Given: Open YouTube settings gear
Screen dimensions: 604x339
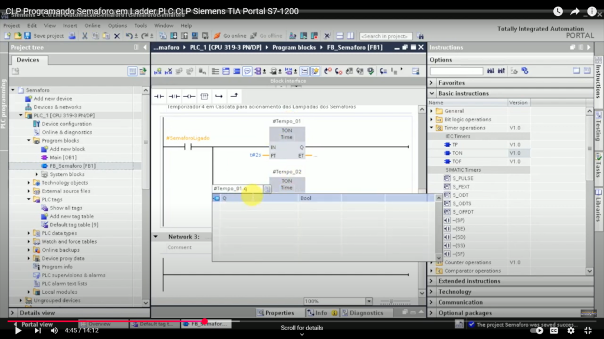Looking at the screenshot, I should 571,331.
